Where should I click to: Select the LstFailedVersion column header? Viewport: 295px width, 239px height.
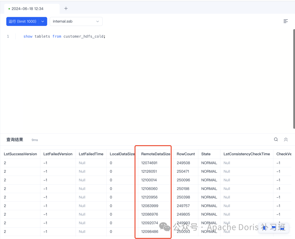pos(58,154)
